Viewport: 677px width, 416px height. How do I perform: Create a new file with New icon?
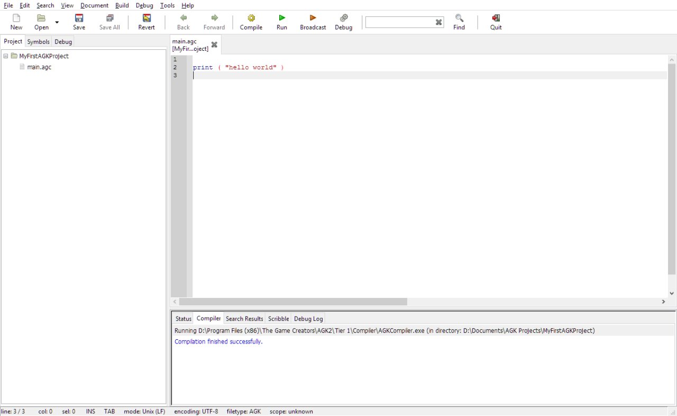(x=16, y=18)
